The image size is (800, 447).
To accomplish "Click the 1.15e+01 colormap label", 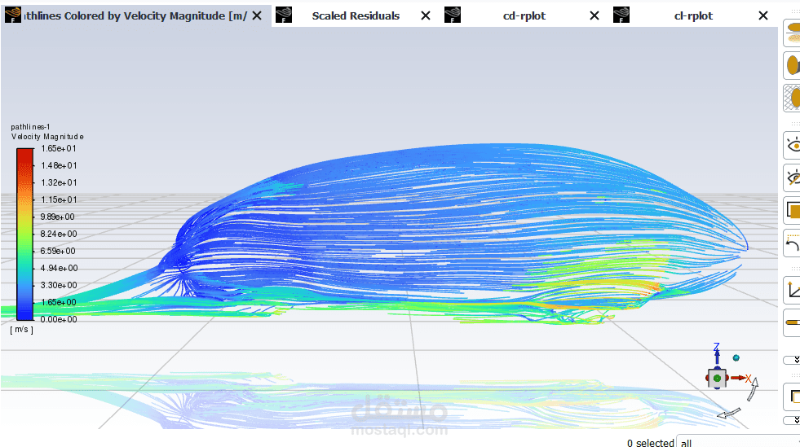I will click(59, 199).
